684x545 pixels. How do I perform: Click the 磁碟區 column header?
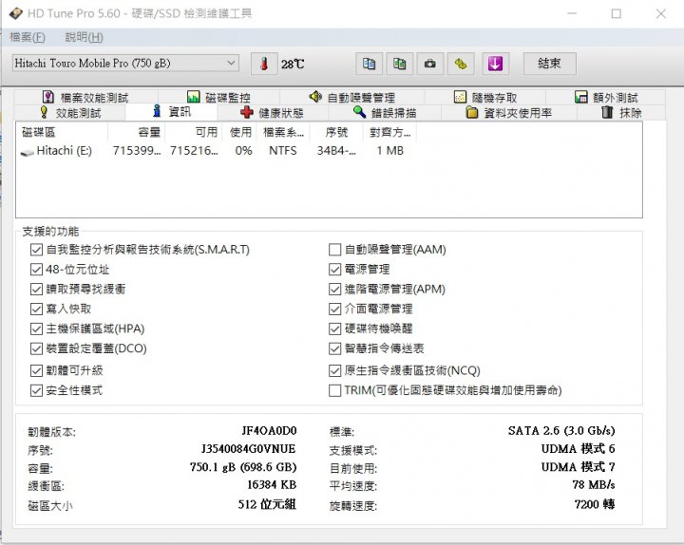(62, 132)
